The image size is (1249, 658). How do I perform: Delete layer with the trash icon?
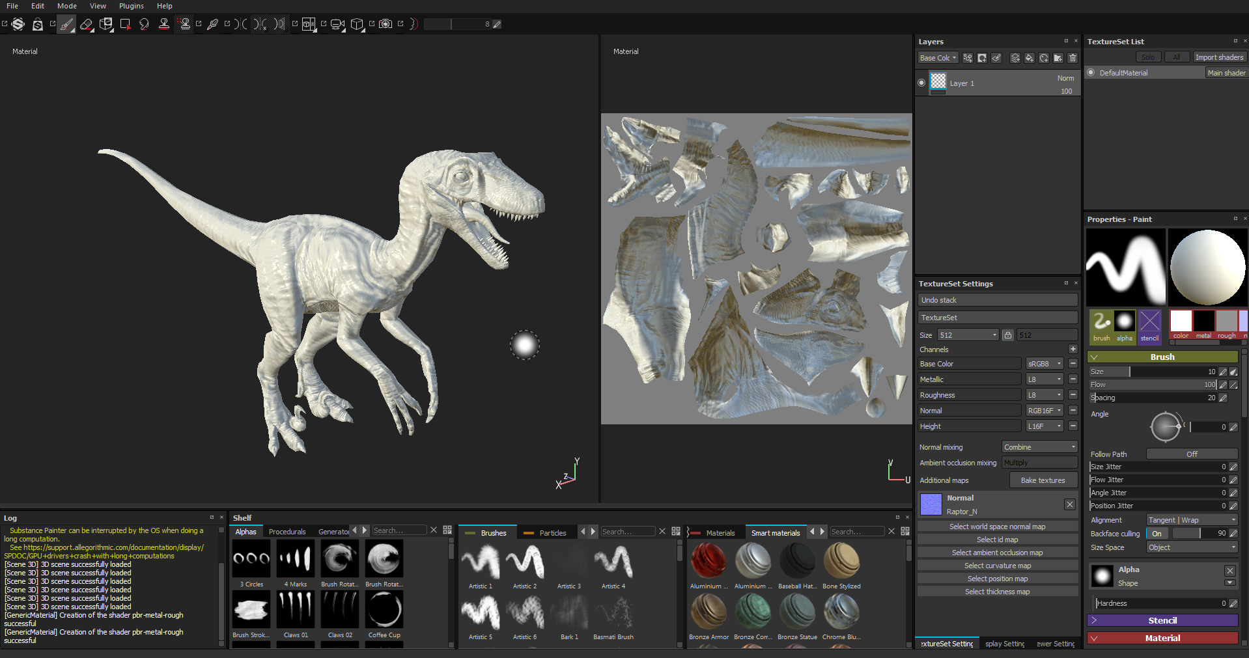click(x=1073, y=58)
